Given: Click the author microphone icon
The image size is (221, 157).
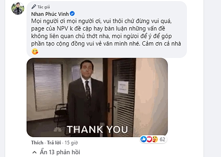Looking at the screenshot, I should click(x=34, y=7).
